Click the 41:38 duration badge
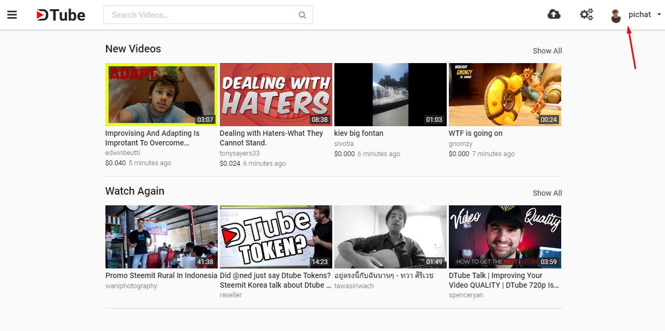 pos(205,262)
